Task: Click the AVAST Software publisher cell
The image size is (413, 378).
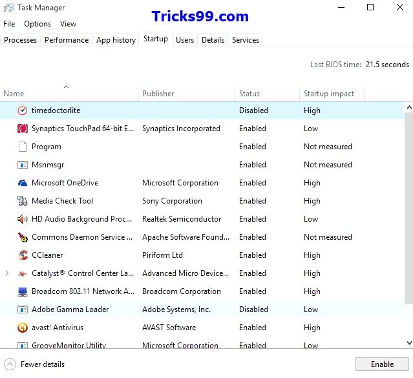Action: click(x=169, y=328)
